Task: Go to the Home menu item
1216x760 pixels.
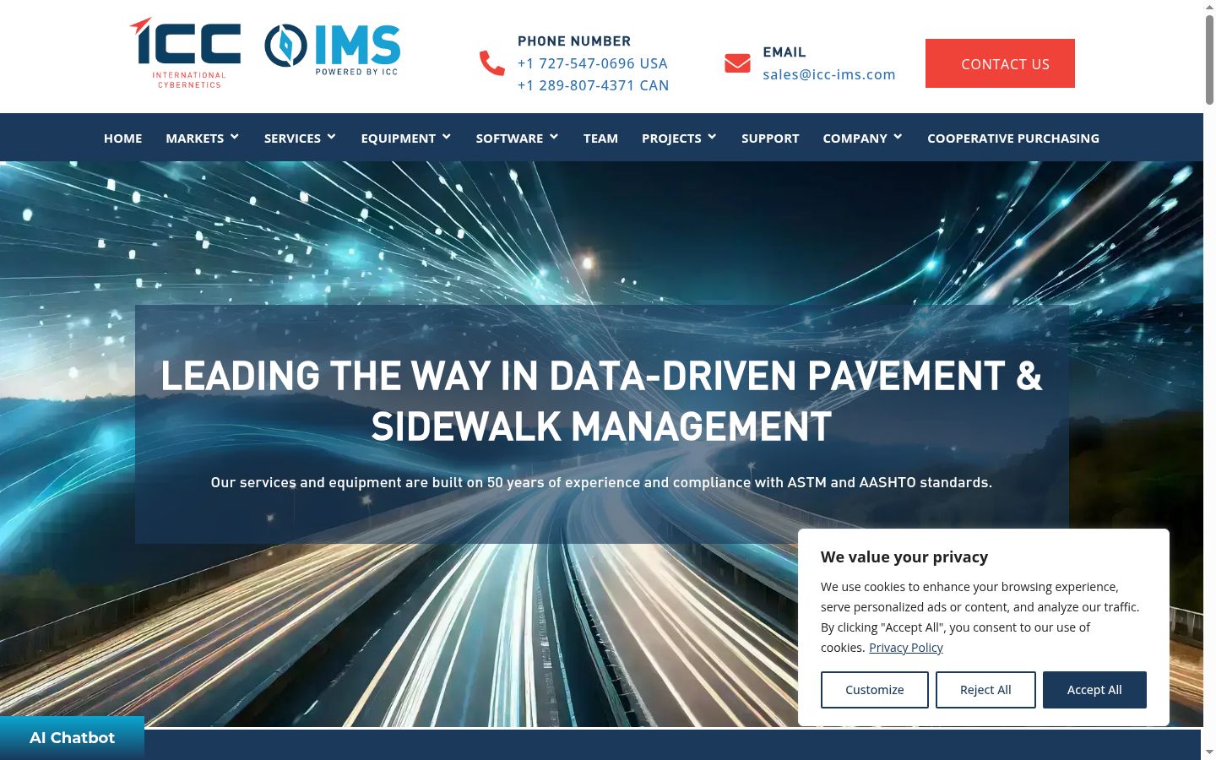Action: tap(123, 138)
